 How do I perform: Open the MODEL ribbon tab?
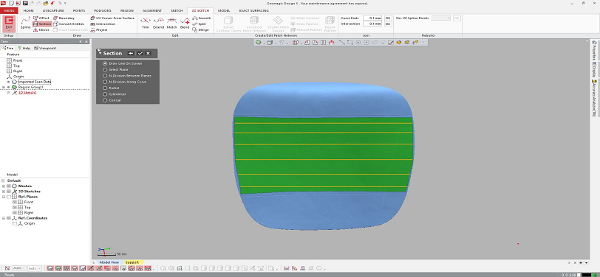point(224,11)
